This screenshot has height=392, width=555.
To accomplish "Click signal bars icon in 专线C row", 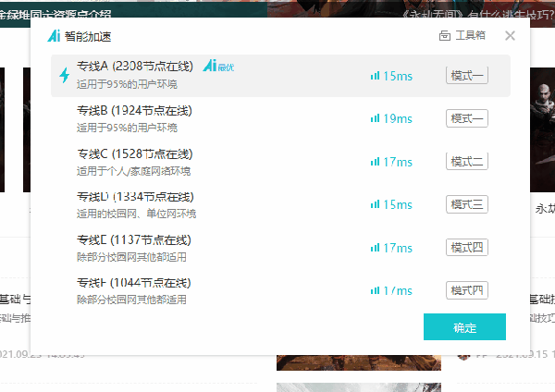I will pos(375,162).
